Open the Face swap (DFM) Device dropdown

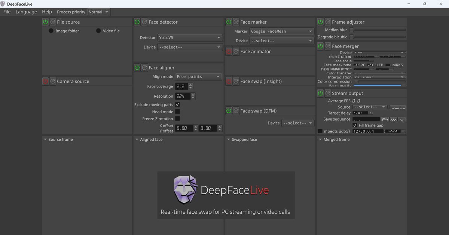point(298,123)
